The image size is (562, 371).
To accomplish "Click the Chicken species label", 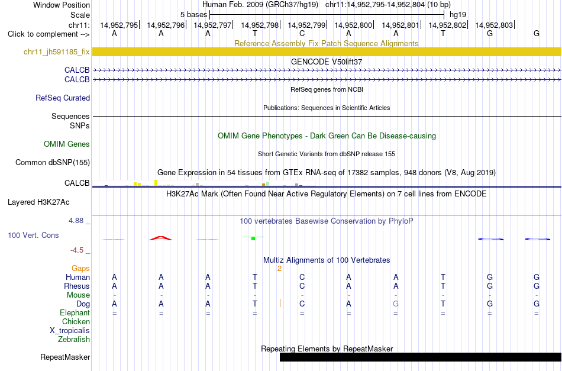I will coord(76,321).
